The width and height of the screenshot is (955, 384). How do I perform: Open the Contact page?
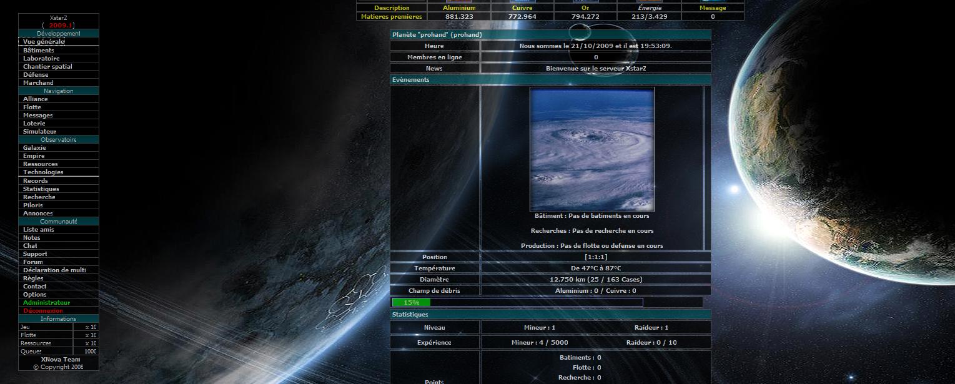pos(35,287)
